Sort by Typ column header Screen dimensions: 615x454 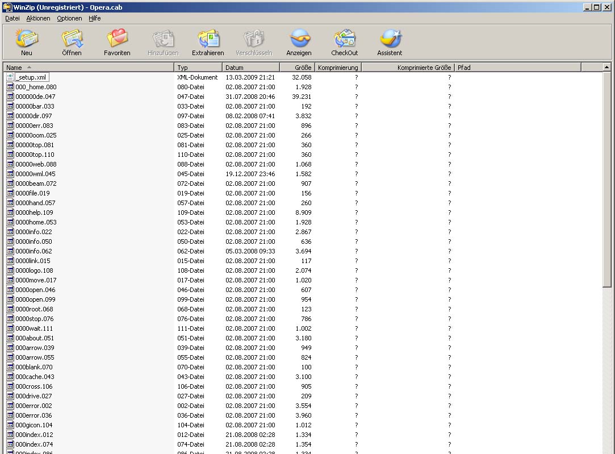coord(198,68)
